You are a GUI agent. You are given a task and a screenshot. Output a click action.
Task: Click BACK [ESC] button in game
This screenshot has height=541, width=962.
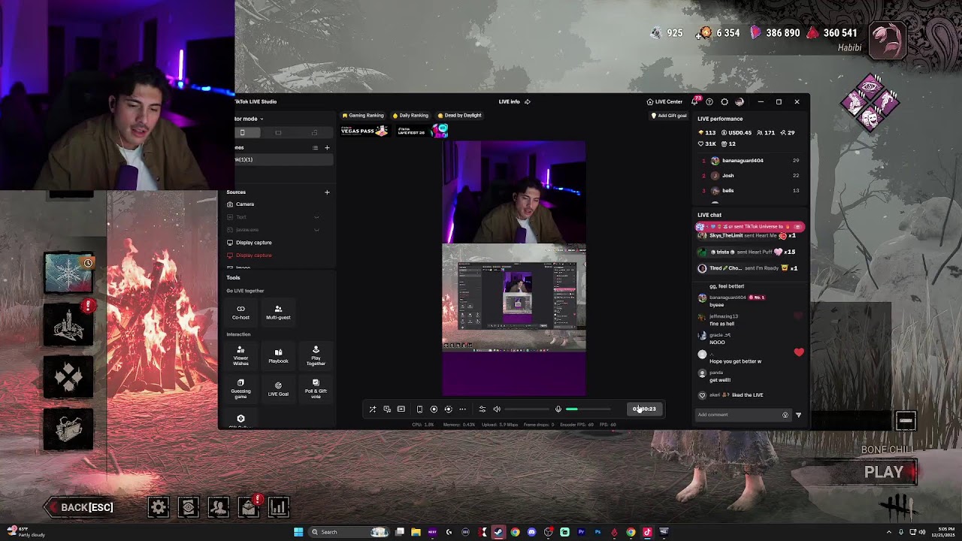click(81, 507)
